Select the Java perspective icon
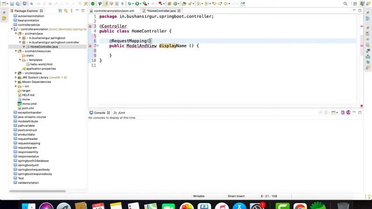The height and width of the screenshot is (209, 372). (x=362, y=3)
